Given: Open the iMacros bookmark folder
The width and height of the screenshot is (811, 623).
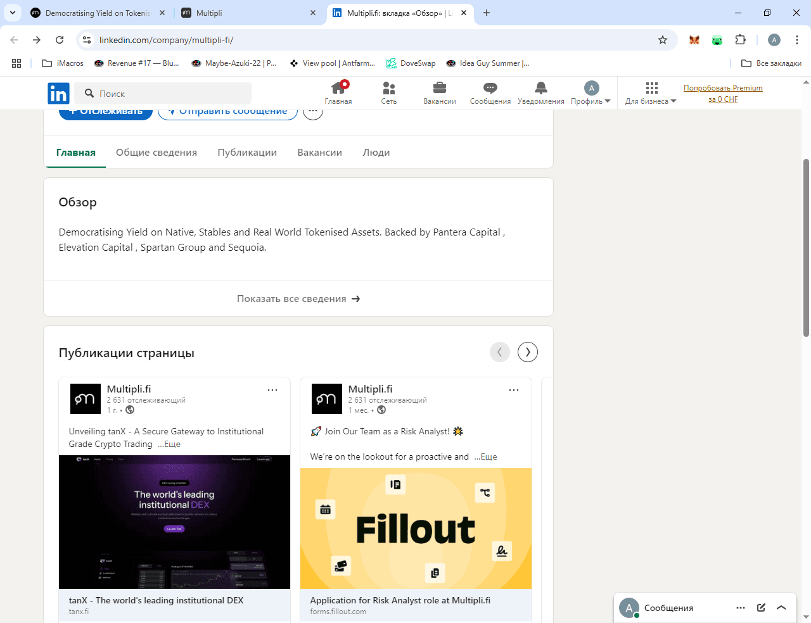Looking at the screenshot, I should point(63,63).
